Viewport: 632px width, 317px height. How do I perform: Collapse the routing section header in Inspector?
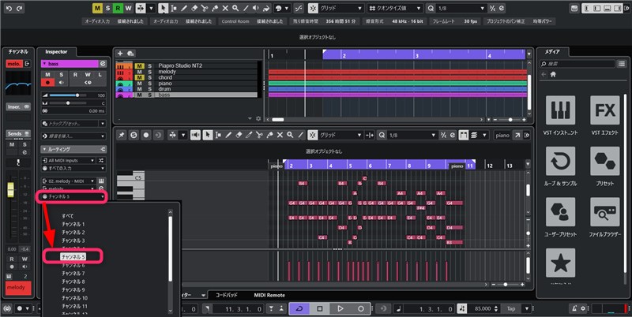point(73,149)
